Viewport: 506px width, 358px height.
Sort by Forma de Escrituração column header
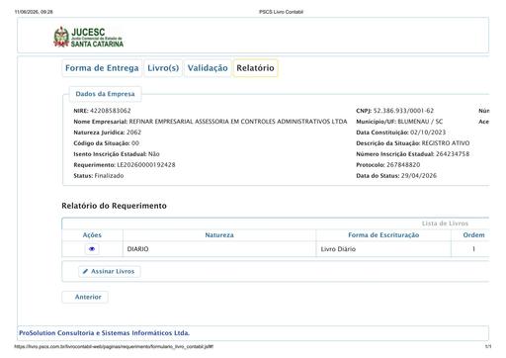click(x=383, y=235)
